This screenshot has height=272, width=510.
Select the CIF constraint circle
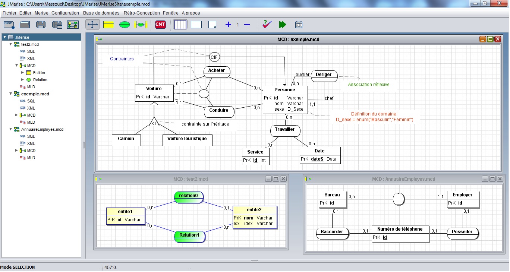pyautogui.click(x=214, y=57)
